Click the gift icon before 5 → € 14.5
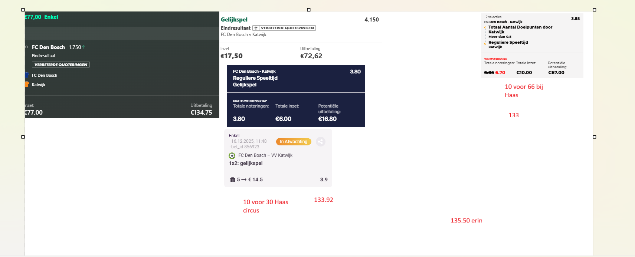This screenshot has width=635, height=257. pyautogui.click(x=232, y=179)
